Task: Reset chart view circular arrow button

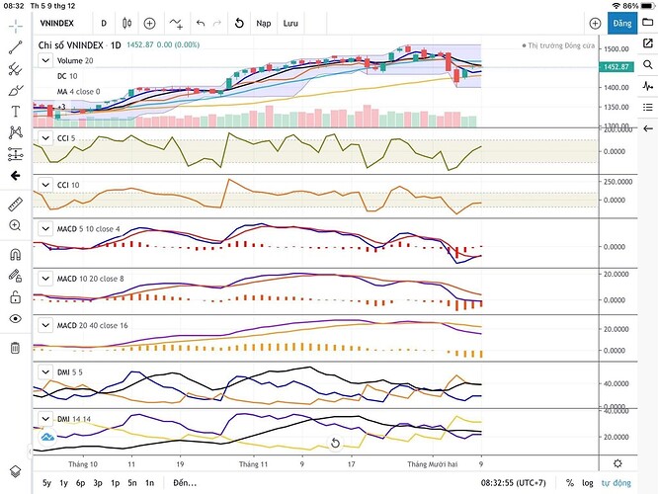Action: coord(335,443)
